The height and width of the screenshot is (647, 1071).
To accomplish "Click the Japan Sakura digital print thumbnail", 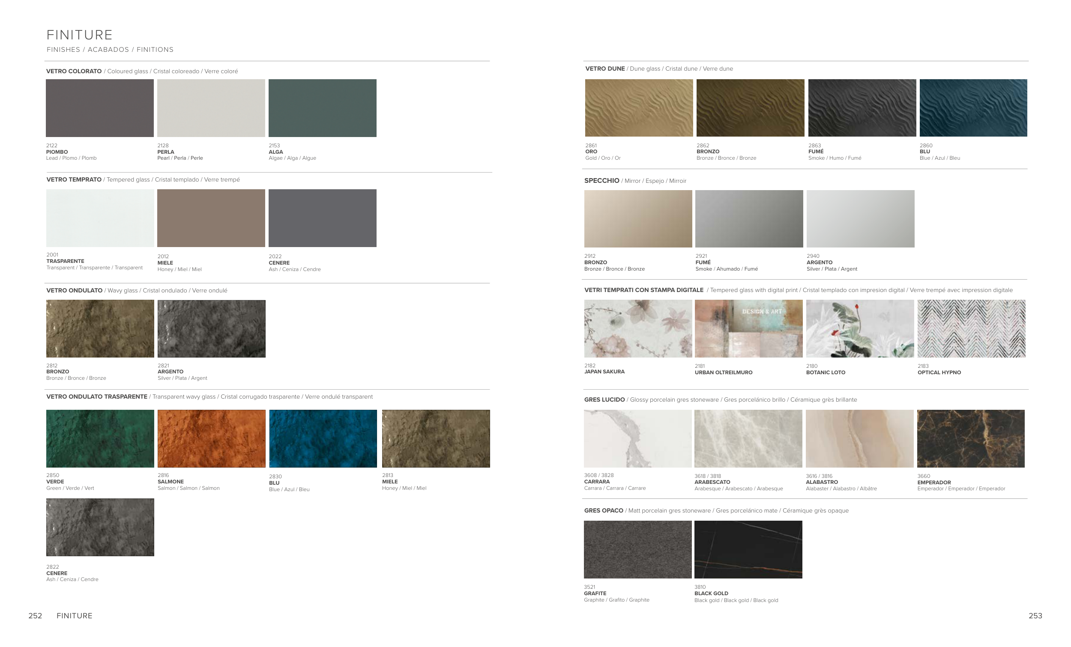I will [637, 328].
